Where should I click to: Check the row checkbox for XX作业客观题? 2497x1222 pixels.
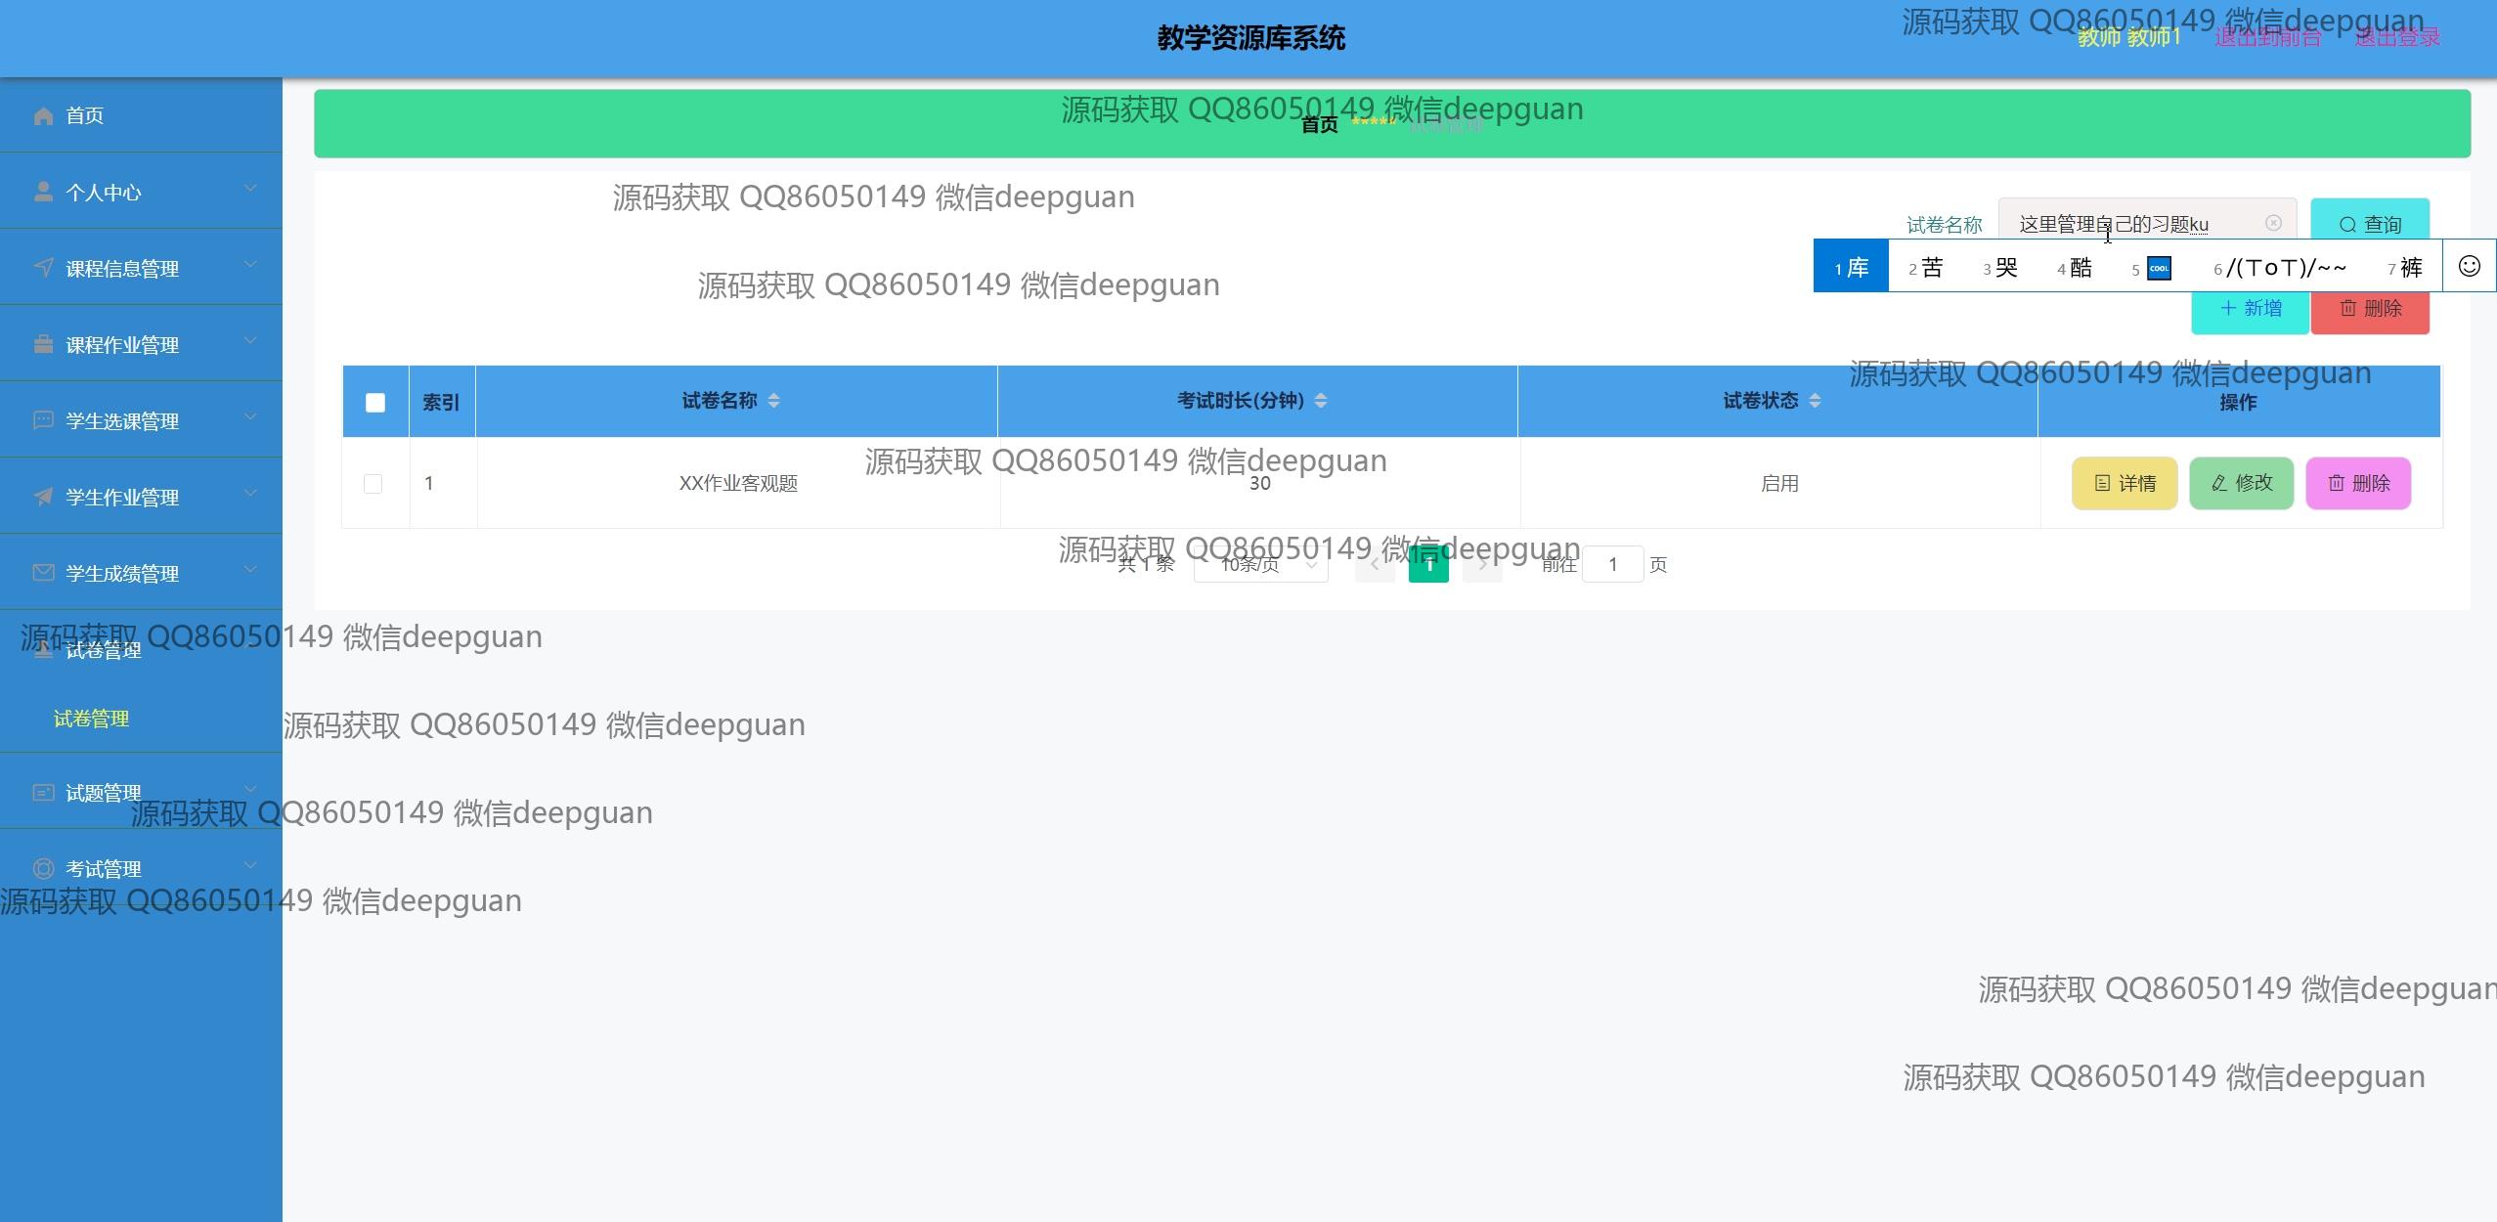pos(372,483)
